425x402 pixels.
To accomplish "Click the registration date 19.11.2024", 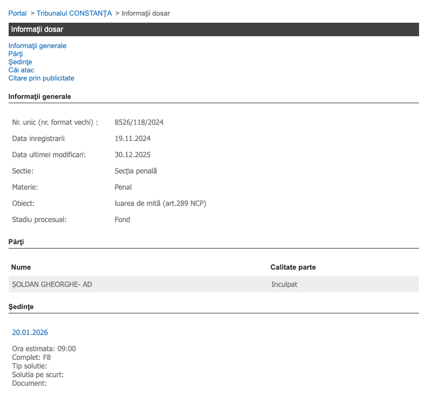I will tap(132, 138).
